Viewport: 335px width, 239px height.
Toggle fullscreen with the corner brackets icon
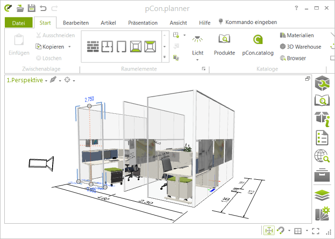[315, 231]
